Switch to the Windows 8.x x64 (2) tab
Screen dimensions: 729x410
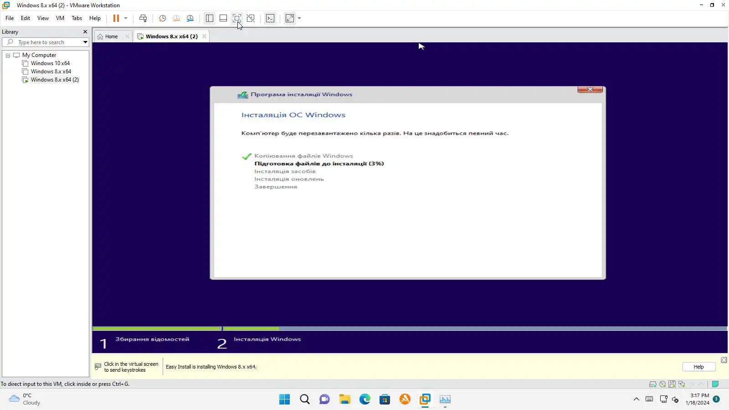point(171,36)
